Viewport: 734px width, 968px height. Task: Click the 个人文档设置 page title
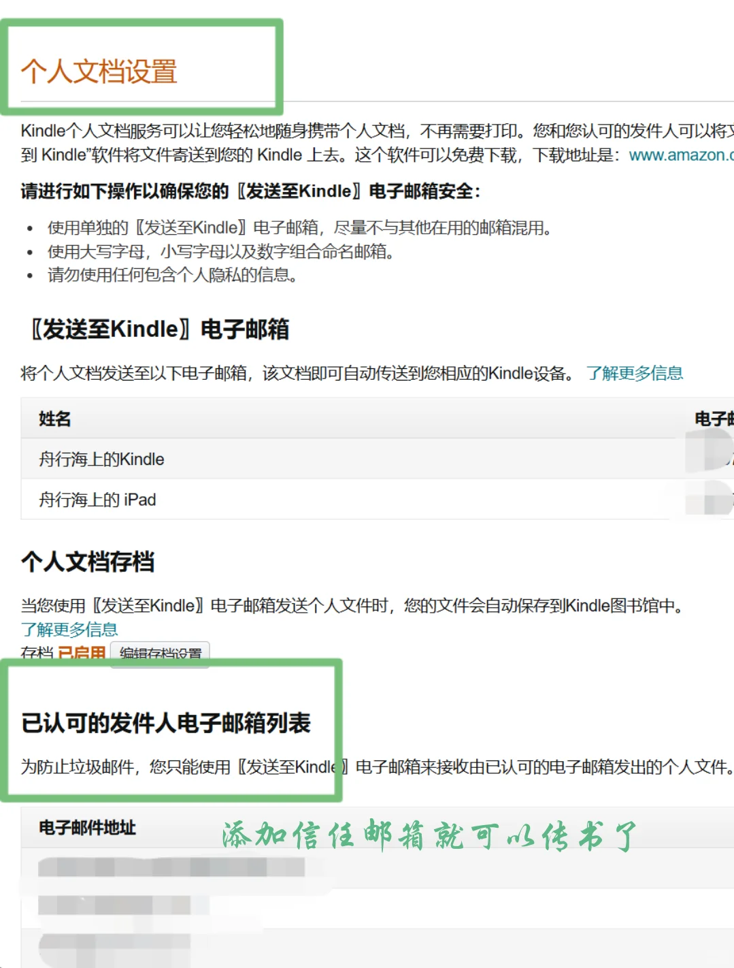pyautogui.click(x=99, y=71)
